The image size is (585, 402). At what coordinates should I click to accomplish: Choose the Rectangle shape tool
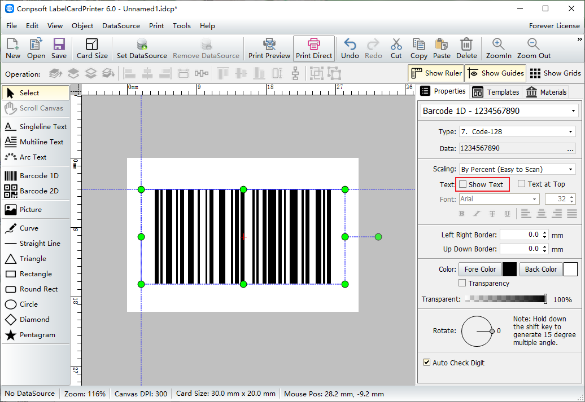tap(36, 274)
